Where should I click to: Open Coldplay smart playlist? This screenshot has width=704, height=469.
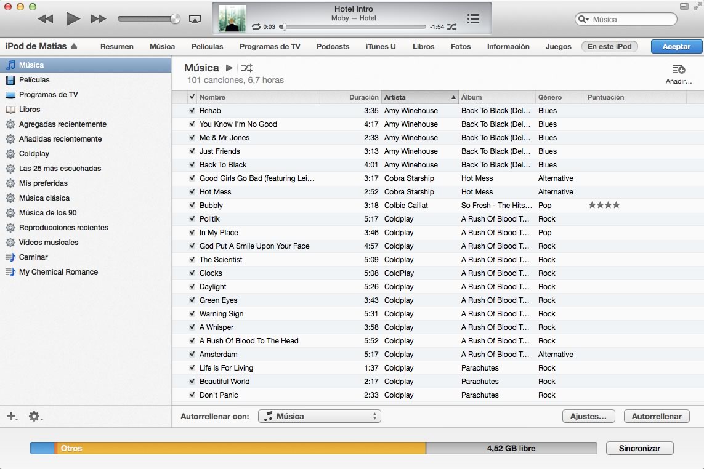86,154
